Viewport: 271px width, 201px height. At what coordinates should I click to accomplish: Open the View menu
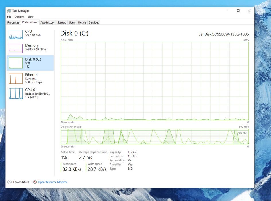pos(30,17)
